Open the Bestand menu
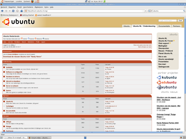Screen dimensions: 186x139 (x=4, y=7)
